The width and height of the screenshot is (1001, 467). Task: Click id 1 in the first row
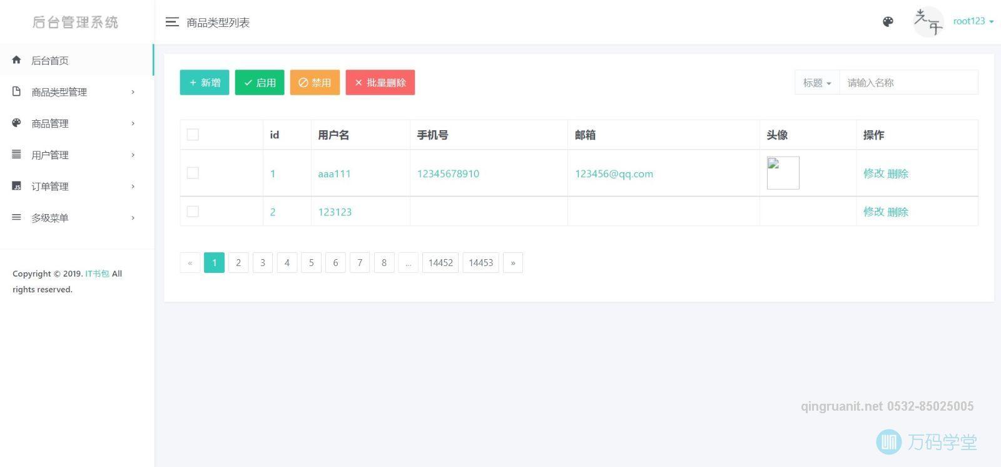273,174
